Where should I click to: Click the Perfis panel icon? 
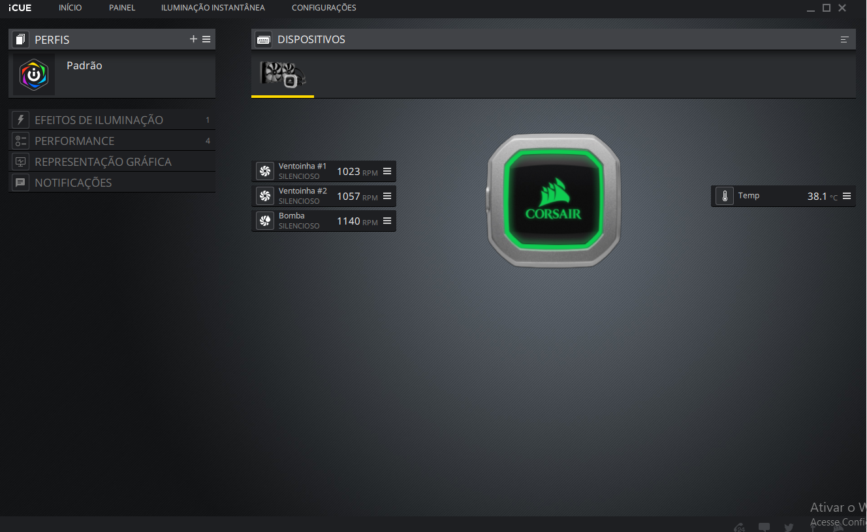(20, 39)
